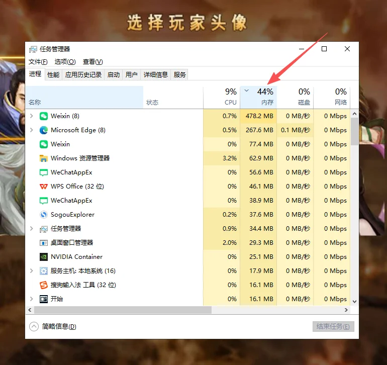Sort by the 磁盘 column header

(295, 98)
